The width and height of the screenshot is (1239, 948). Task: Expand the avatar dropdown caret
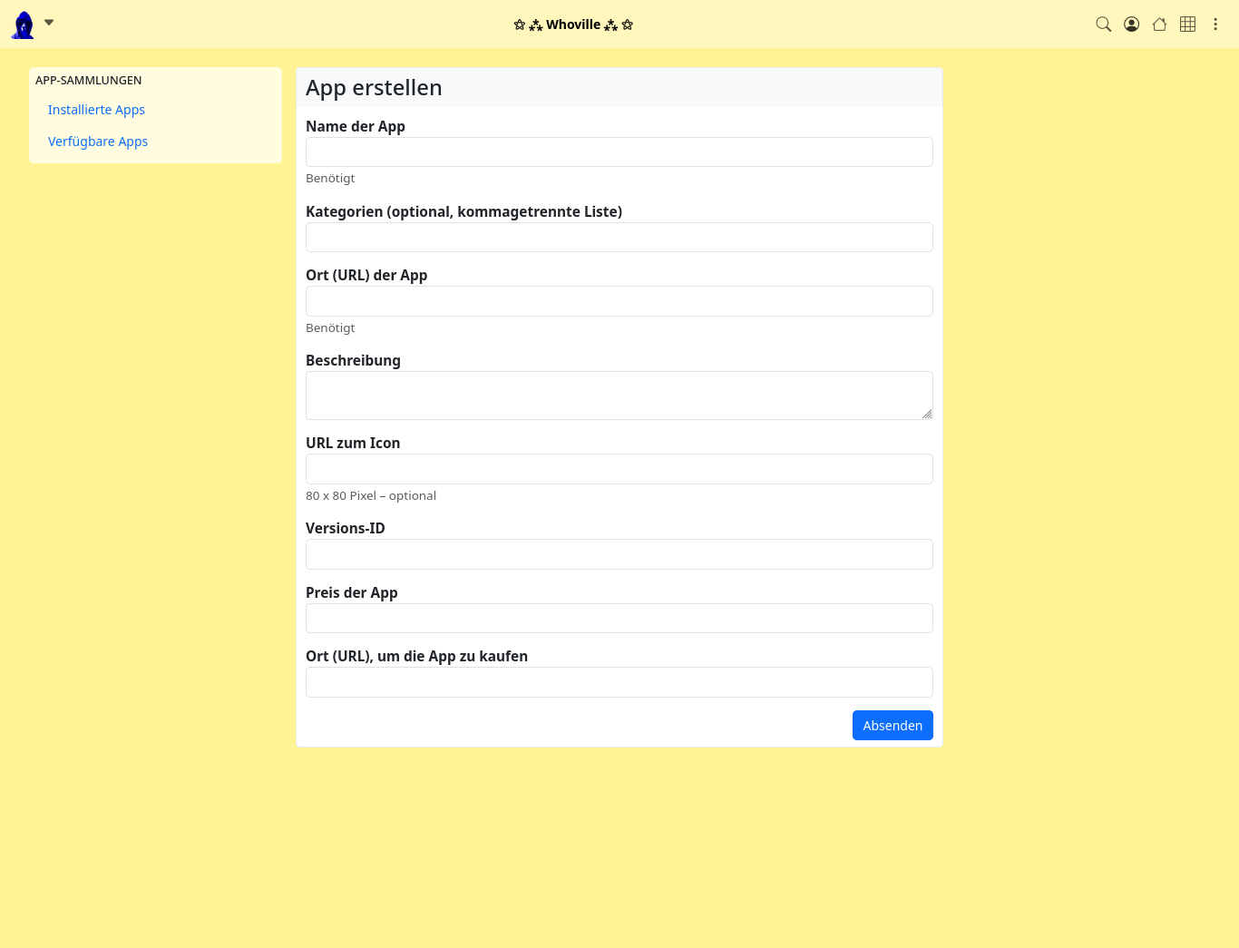tap(49, 23)
